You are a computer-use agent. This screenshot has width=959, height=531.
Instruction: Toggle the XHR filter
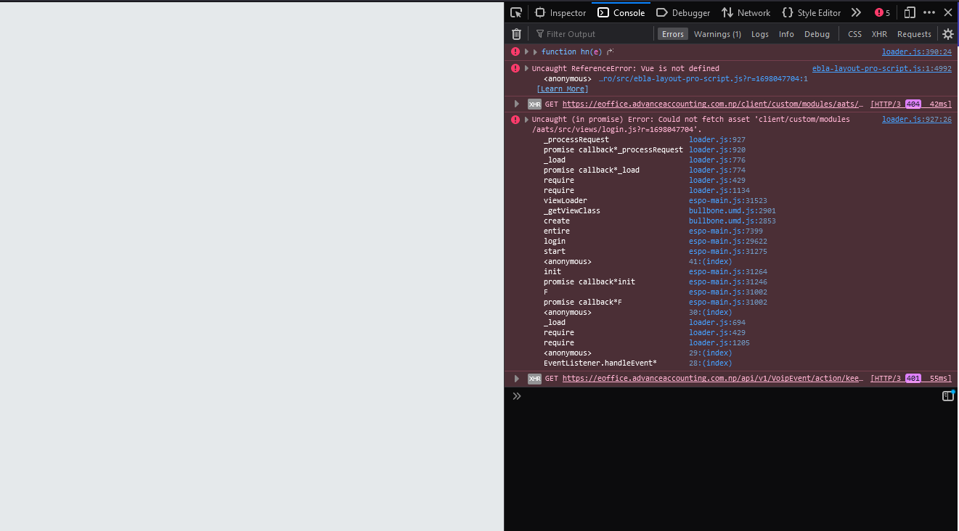(879, 34)
